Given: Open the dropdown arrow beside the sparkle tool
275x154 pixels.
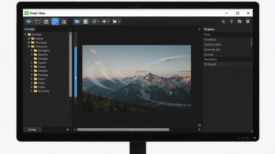Looking at the screenshot, I should (x=98, y=22).
